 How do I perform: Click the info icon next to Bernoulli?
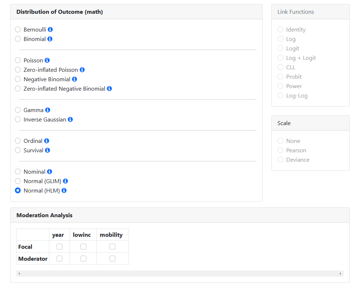pos(50,29)
